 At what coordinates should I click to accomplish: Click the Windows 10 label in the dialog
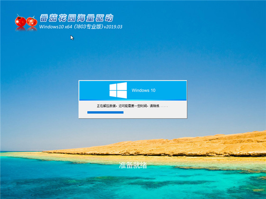tap(143, 90)
